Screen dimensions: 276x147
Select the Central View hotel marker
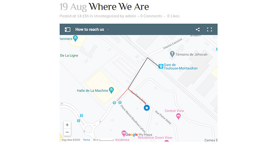[x=178, y=116]
